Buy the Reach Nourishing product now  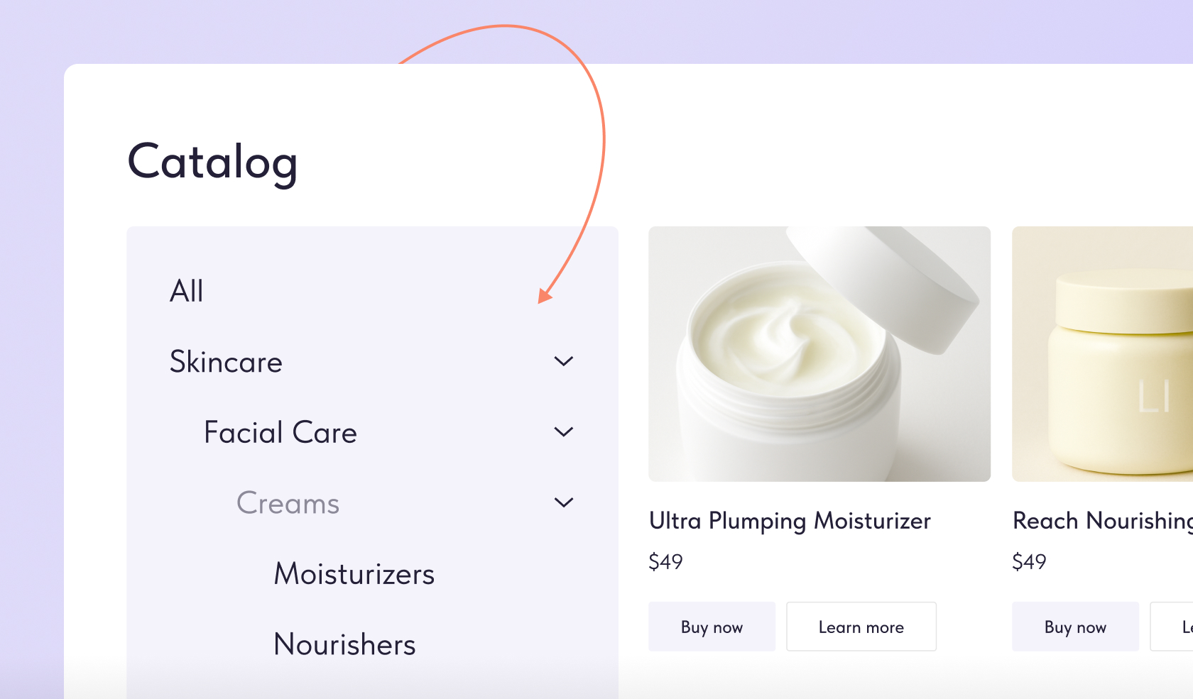(1075, 627)
